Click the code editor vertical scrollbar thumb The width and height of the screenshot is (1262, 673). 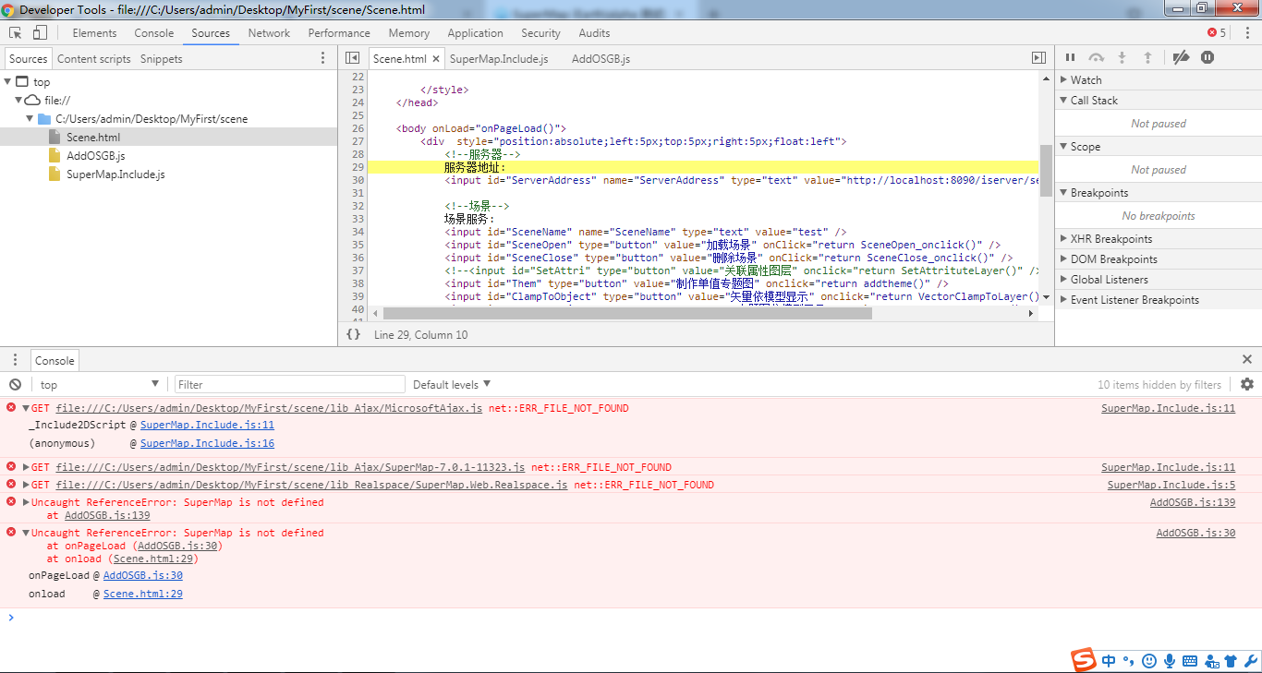[1046, 171]
